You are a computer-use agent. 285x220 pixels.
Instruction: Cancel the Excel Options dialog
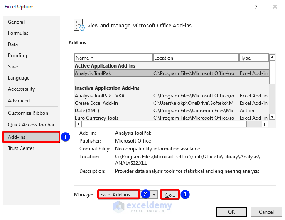point(266,212)
